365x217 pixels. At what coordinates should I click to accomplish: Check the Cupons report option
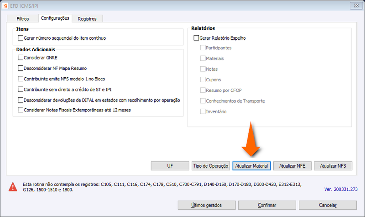coord(203,79)
